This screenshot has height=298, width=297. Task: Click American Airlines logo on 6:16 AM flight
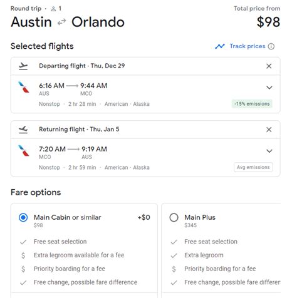tap(24, 87)
